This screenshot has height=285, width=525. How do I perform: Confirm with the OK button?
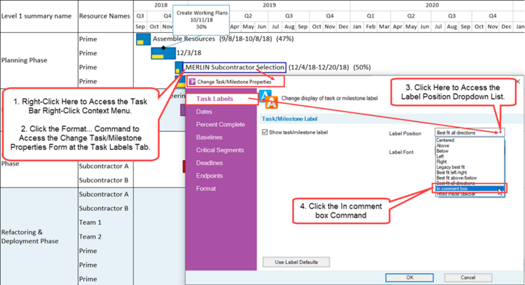tap(409, 278)
